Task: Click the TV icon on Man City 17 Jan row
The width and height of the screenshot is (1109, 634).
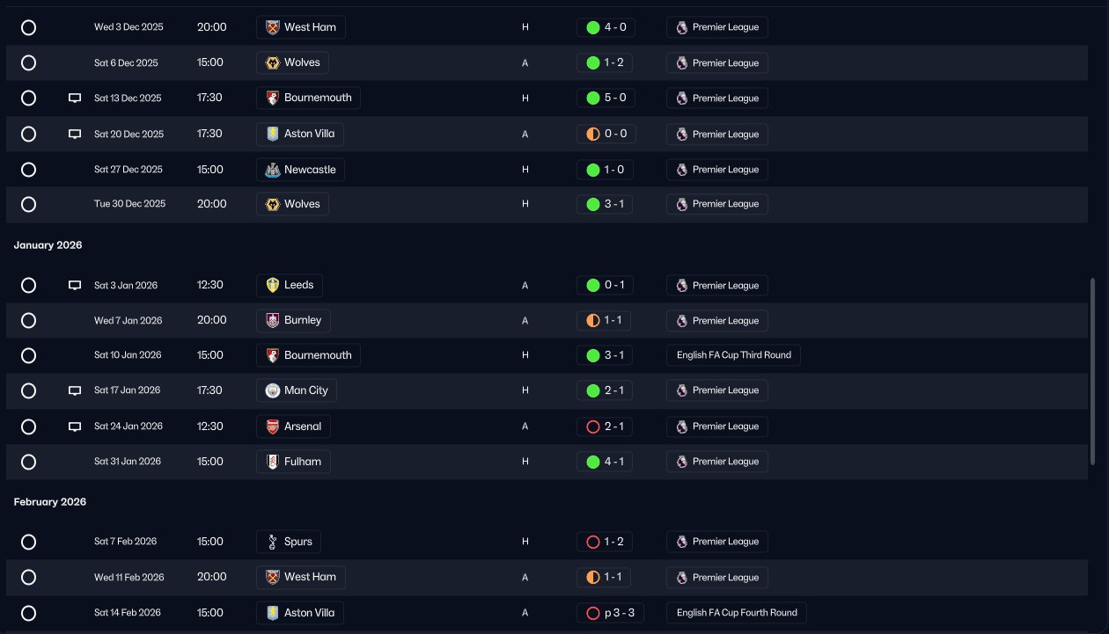Action: pyautogui.click(x=75, y=390)
